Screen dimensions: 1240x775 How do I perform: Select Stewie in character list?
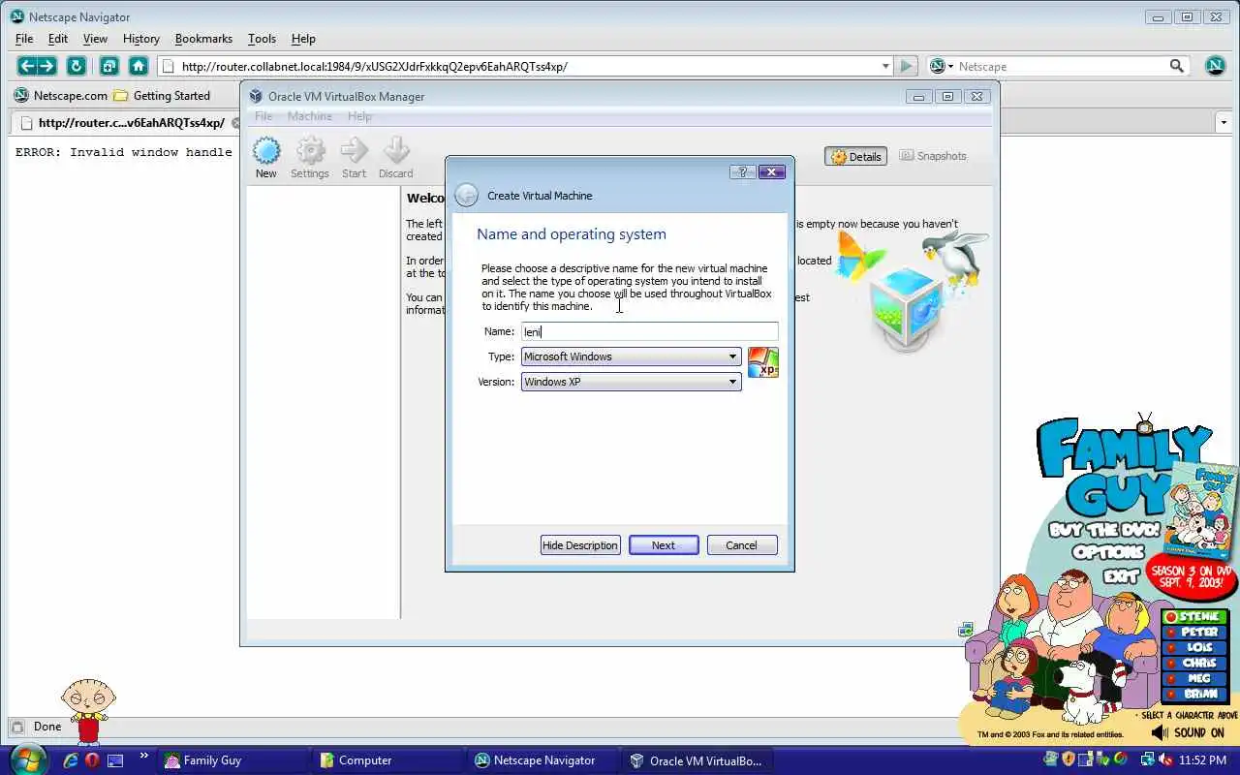tap(1194, 616)
